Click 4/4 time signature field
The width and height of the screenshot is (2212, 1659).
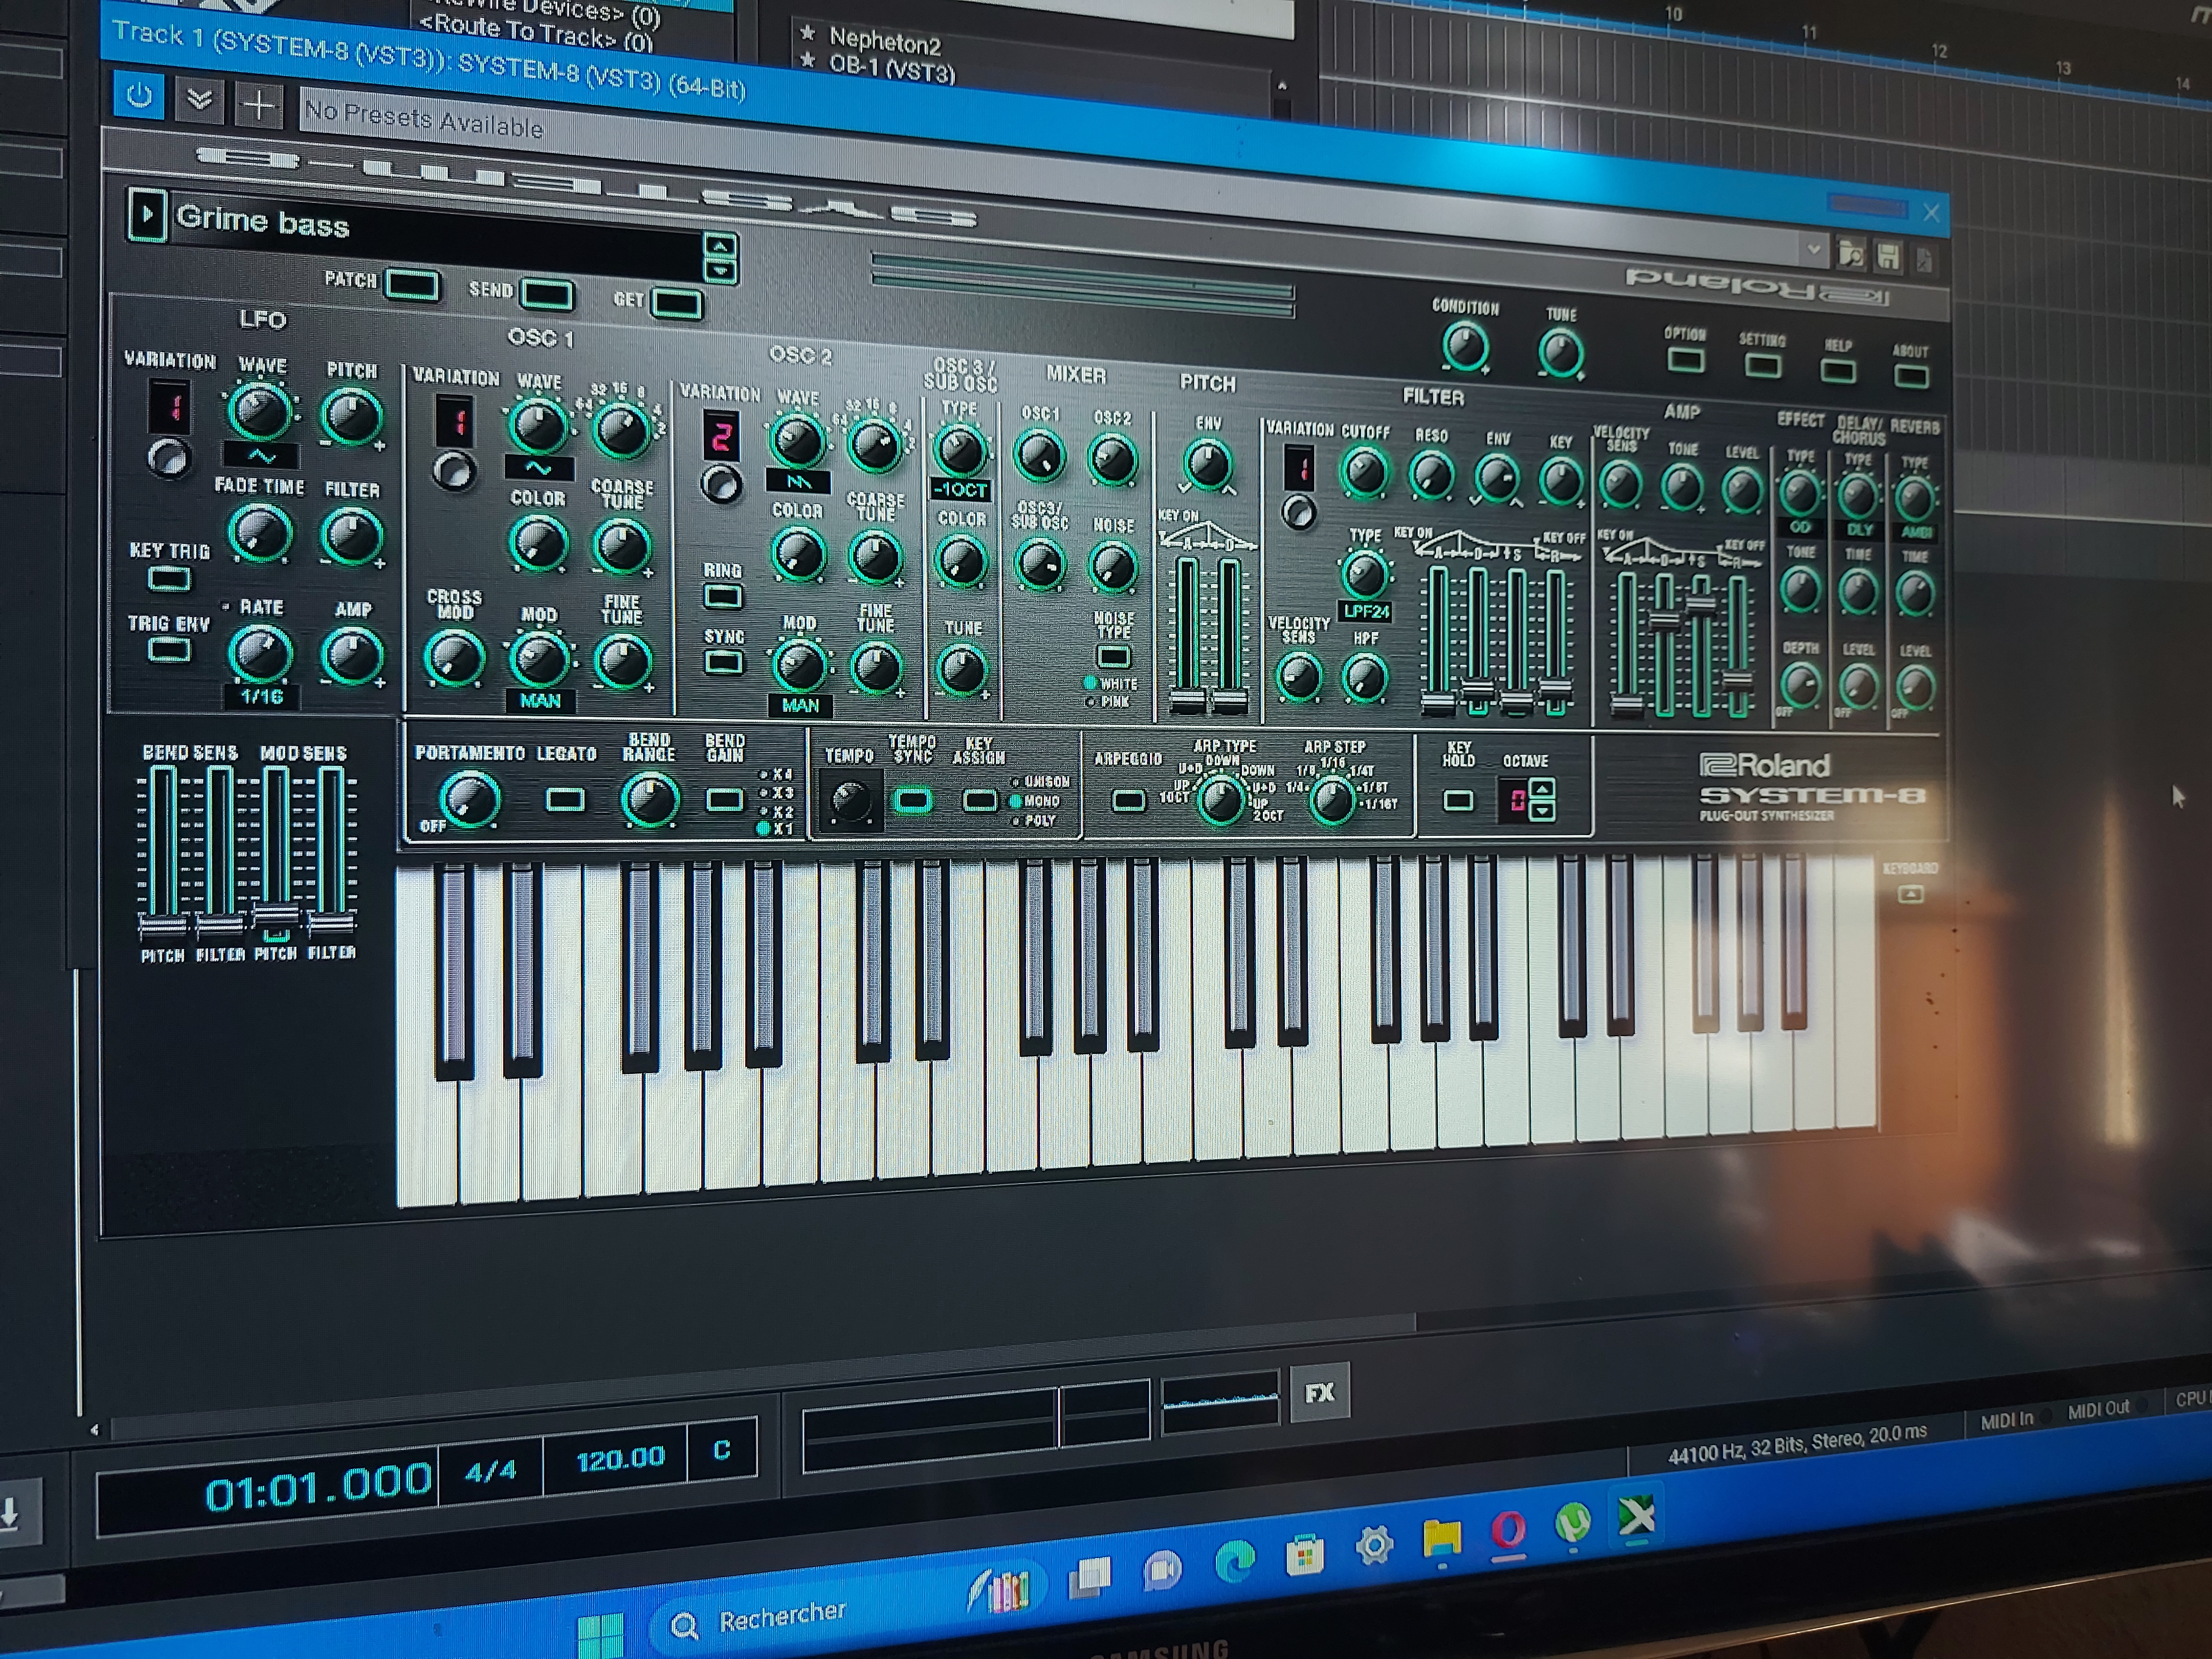(x=491, y=1470)
